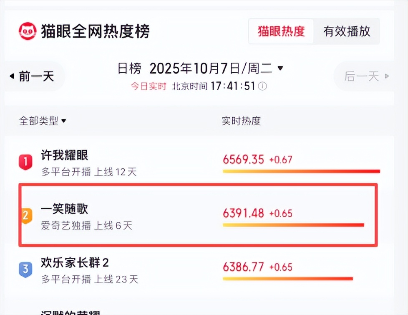Click 今日实时 to toggle live data
This screenshot has height=315, width=408.
click(x=148, y=86)
